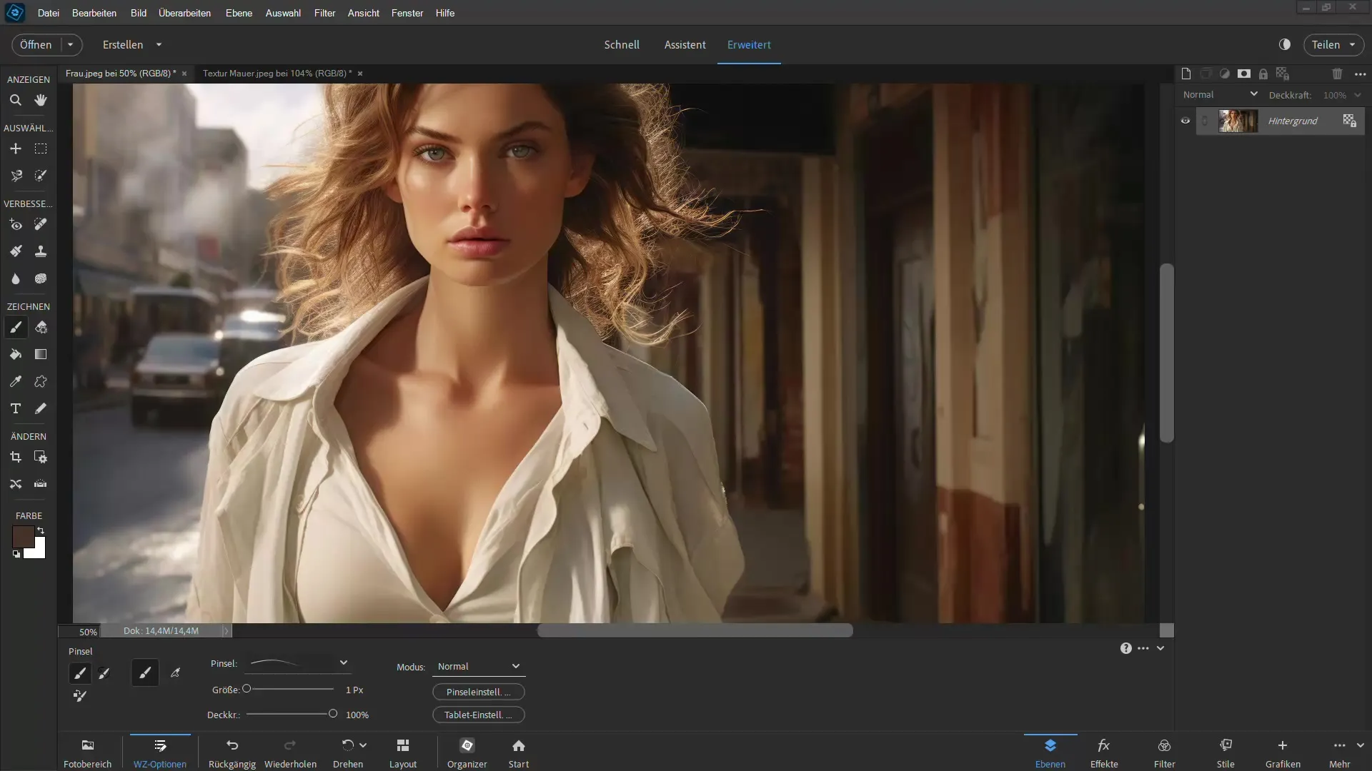Switch to Assistent editing mode tab
The width and height of the screenshot is (1372, 771).
tap(685, 44)
